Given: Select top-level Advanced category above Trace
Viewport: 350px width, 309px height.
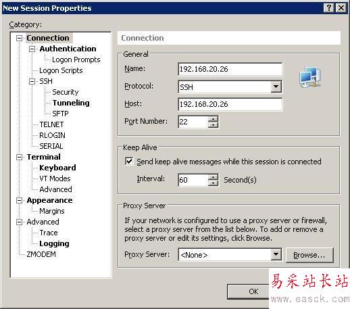Looking at the screenshot, I should coord(43,222).
